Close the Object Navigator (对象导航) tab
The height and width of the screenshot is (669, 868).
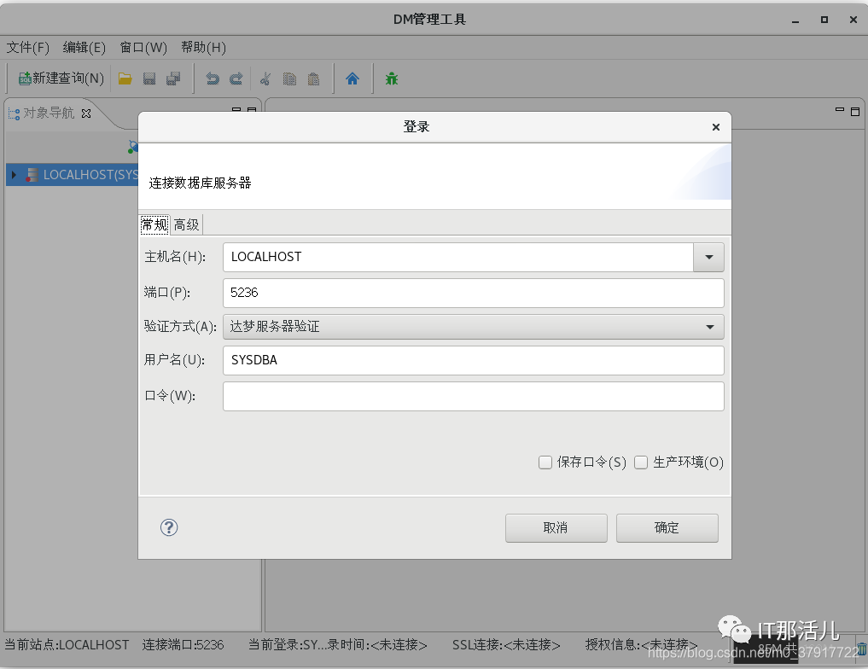(x=86, y=113)
